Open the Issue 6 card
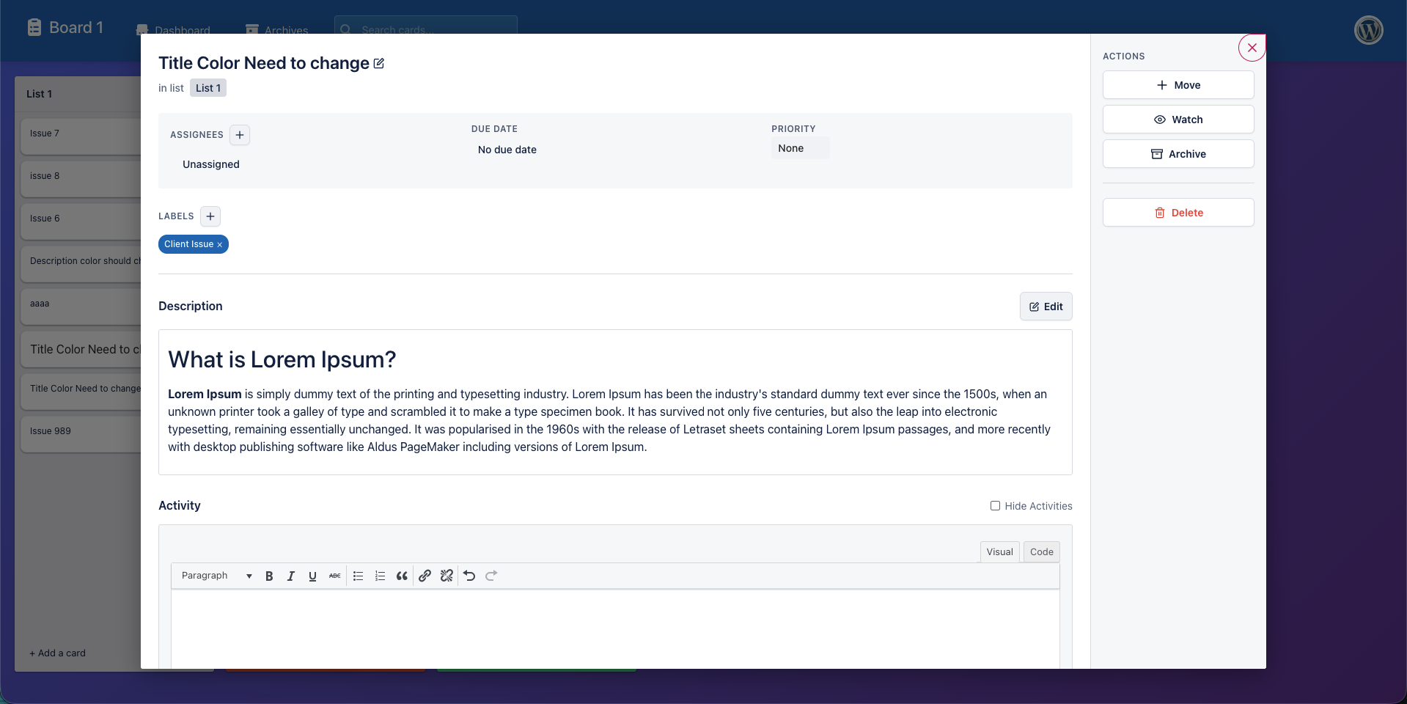The image size is (1407, 704). 81,221
